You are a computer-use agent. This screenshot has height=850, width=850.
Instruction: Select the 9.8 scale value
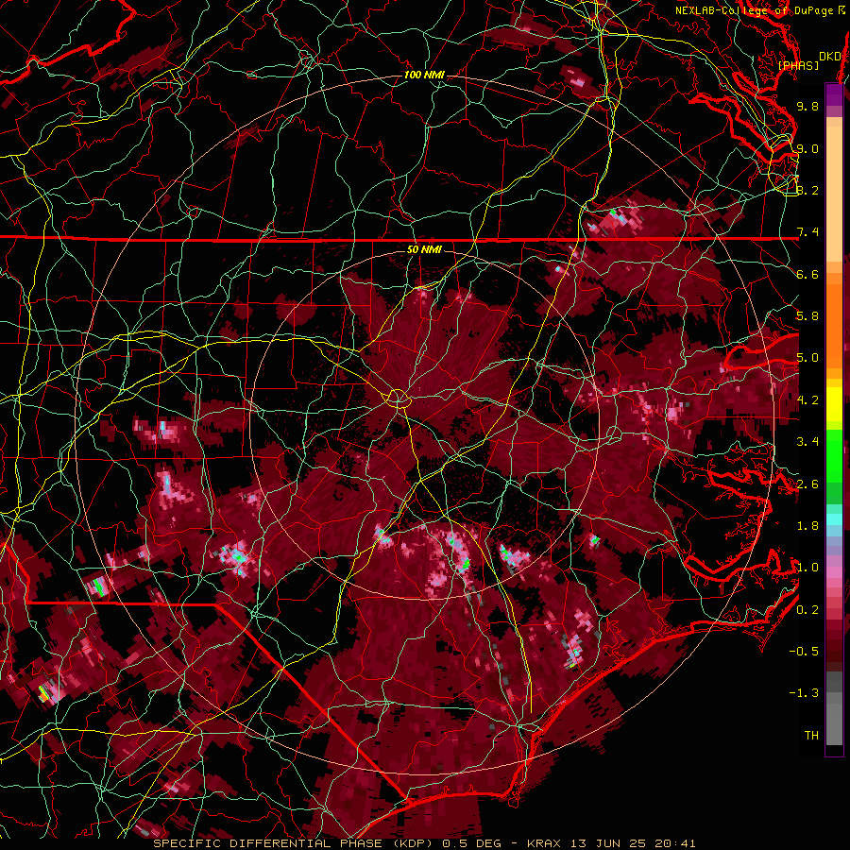click(x=807, y=106)
